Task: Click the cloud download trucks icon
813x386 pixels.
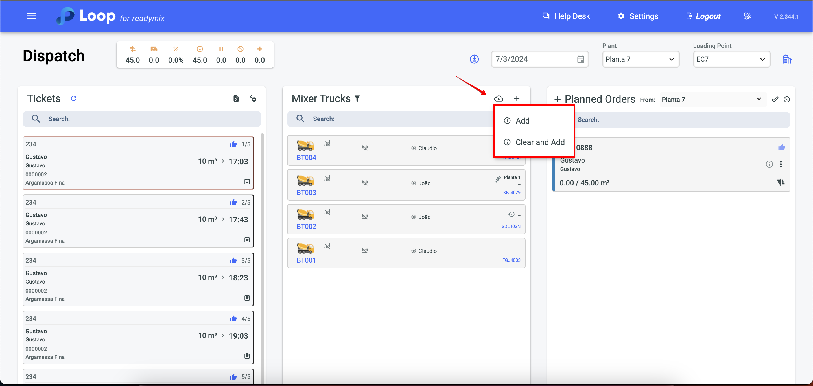Action: pyautogui.click(x=499, y=98)
